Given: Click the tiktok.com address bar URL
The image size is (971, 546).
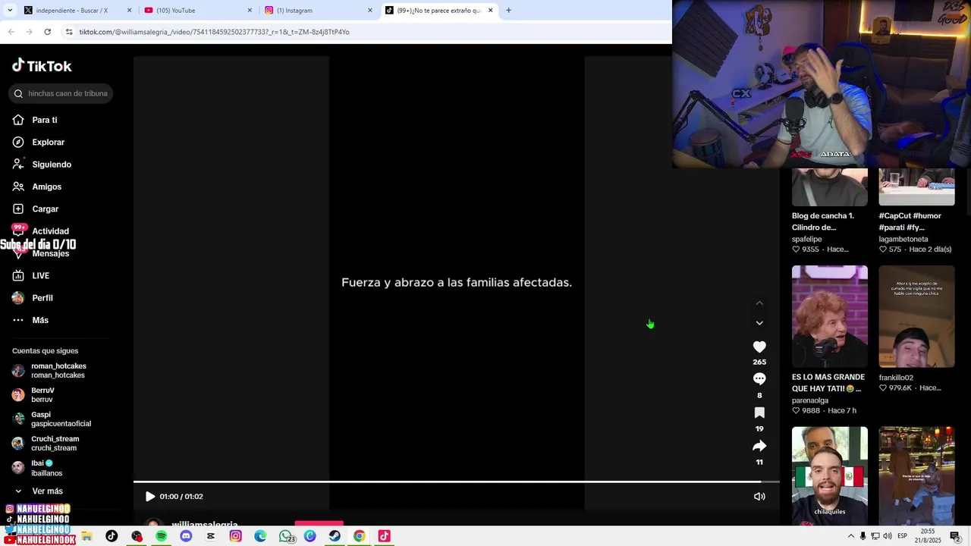Looking at the screenshot, I should tap(214, 32).
